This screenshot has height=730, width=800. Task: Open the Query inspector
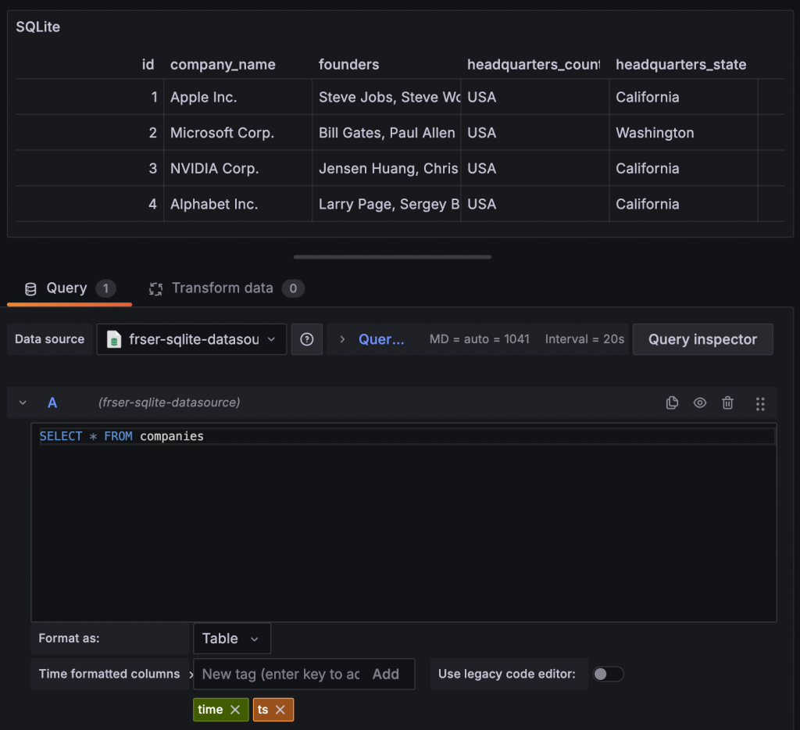[702, 339]
